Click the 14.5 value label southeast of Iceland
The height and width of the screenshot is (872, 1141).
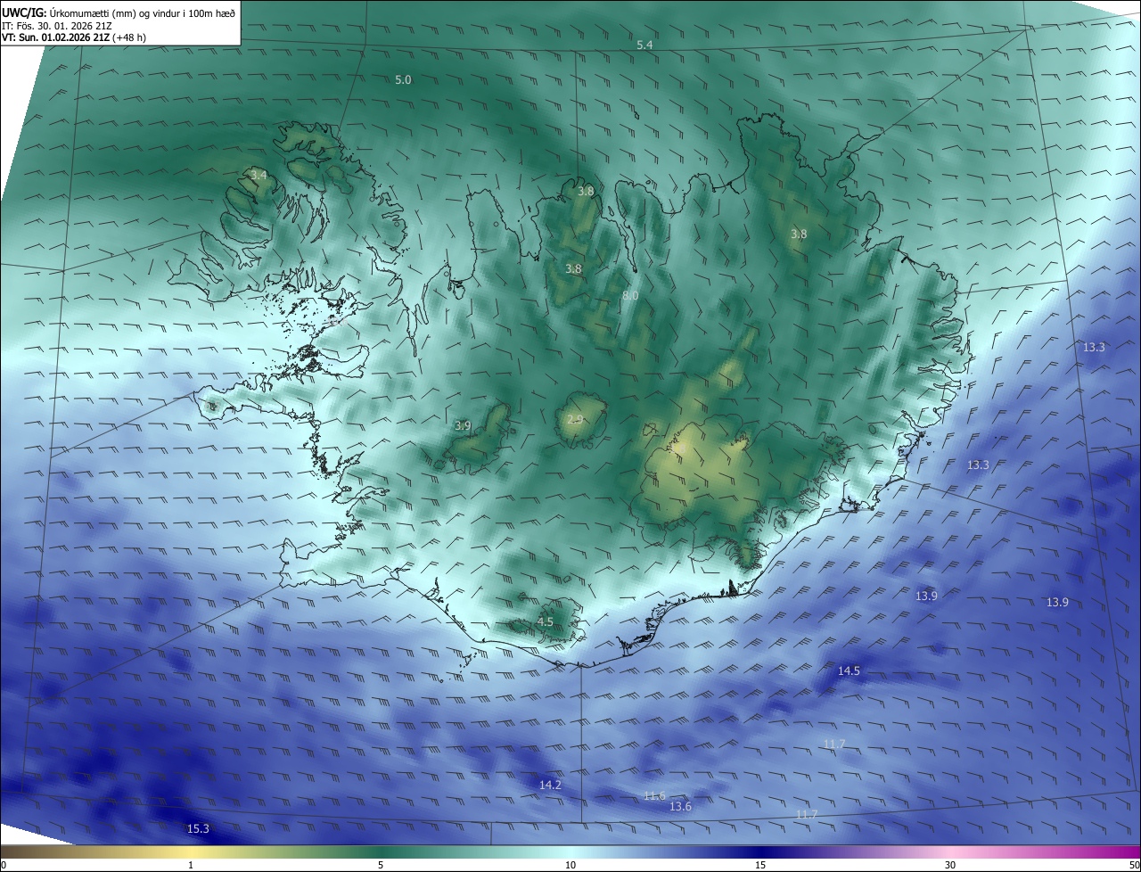click(849, 670)
